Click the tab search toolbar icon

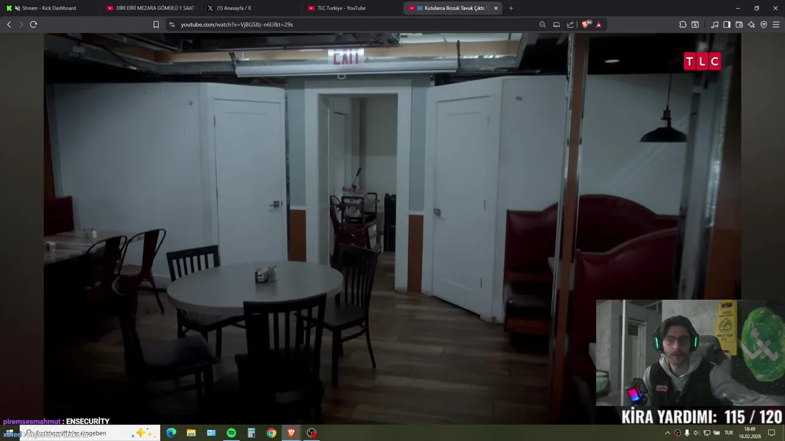click(x=695, y=24)
